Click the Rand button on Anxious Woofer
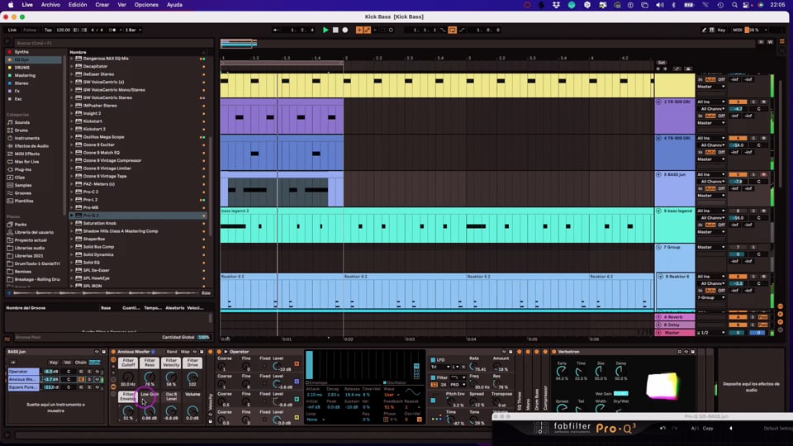This screenshot has width=793, height=446. [x=172, y=352]
